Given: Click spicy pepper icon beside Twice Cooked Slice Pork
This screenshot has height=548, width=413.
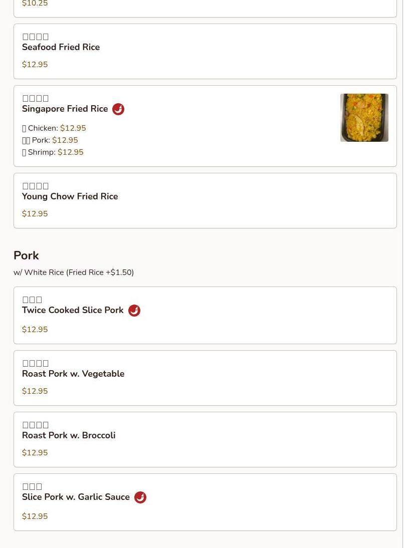Looking at the screenshot, I should (134, 311).
